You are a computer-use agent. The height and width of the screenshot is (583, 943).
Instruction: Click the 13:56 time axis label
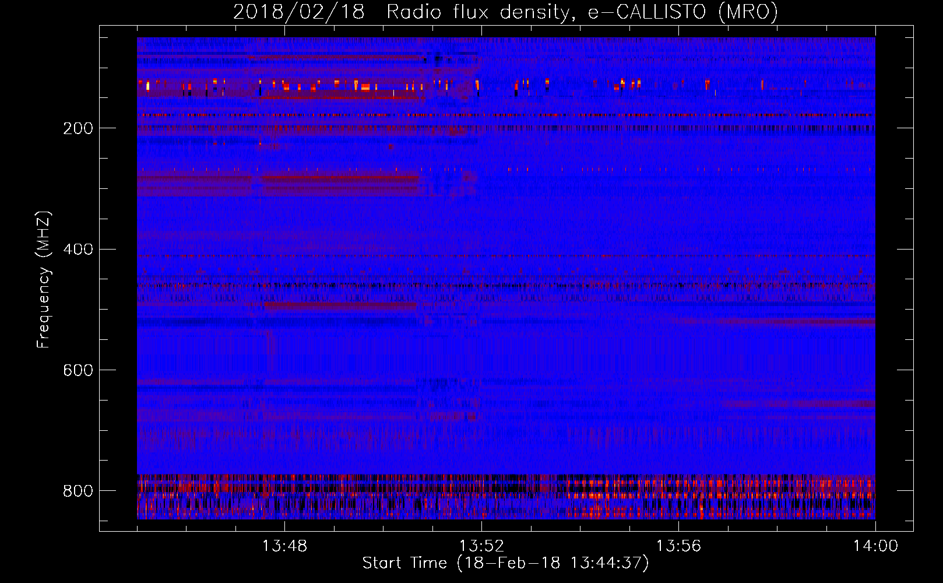pos(678,546)
